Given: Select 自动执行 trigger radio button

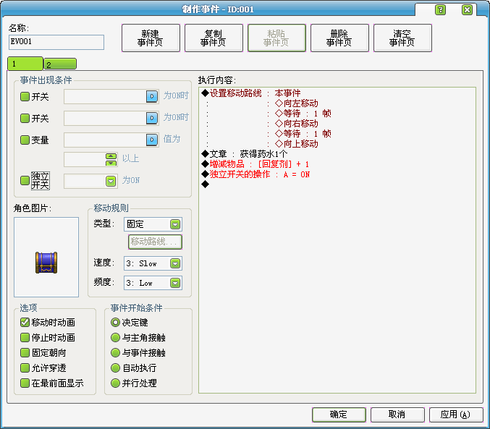Looking at the screenshot, I should click(x=115, y=368).
